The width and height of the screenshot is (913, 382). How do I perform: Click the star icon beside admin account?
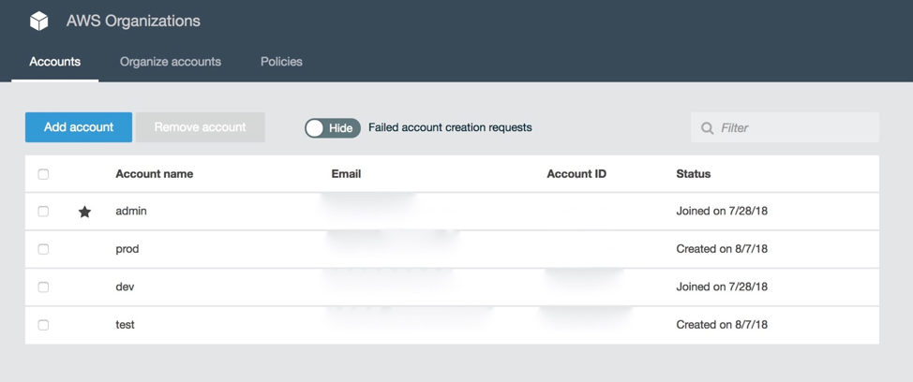click(x=84, y=212)
